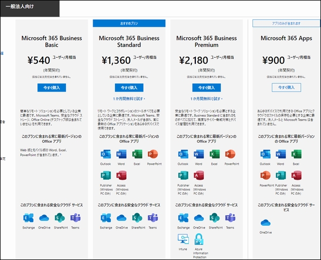Image resolution: width=321 pixels, height=260 pixels.
Task: Click Excel icon in Microsoft 365 Apps
Action: pos(296,155)
